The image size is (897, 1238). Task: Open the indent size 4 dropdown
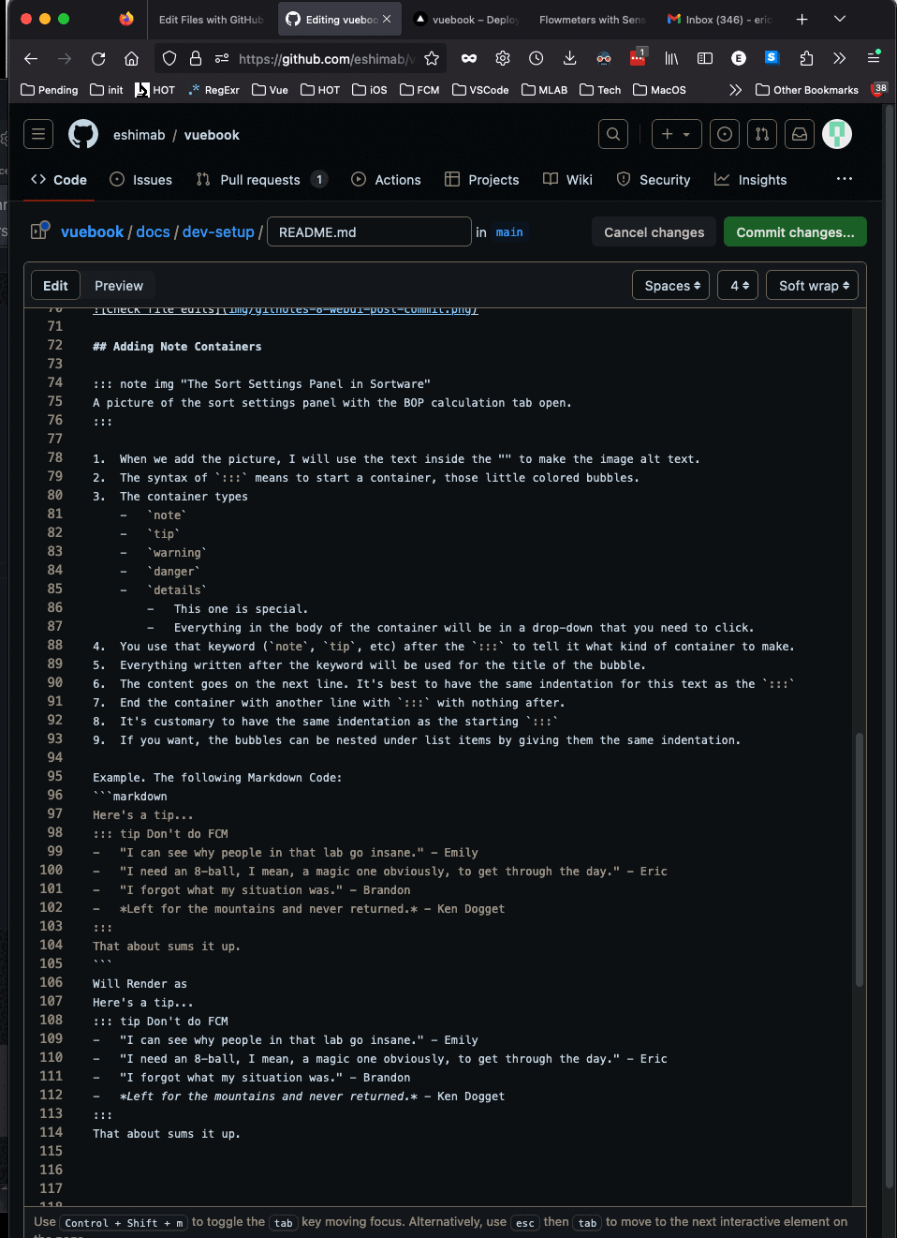tap(738, 285)
